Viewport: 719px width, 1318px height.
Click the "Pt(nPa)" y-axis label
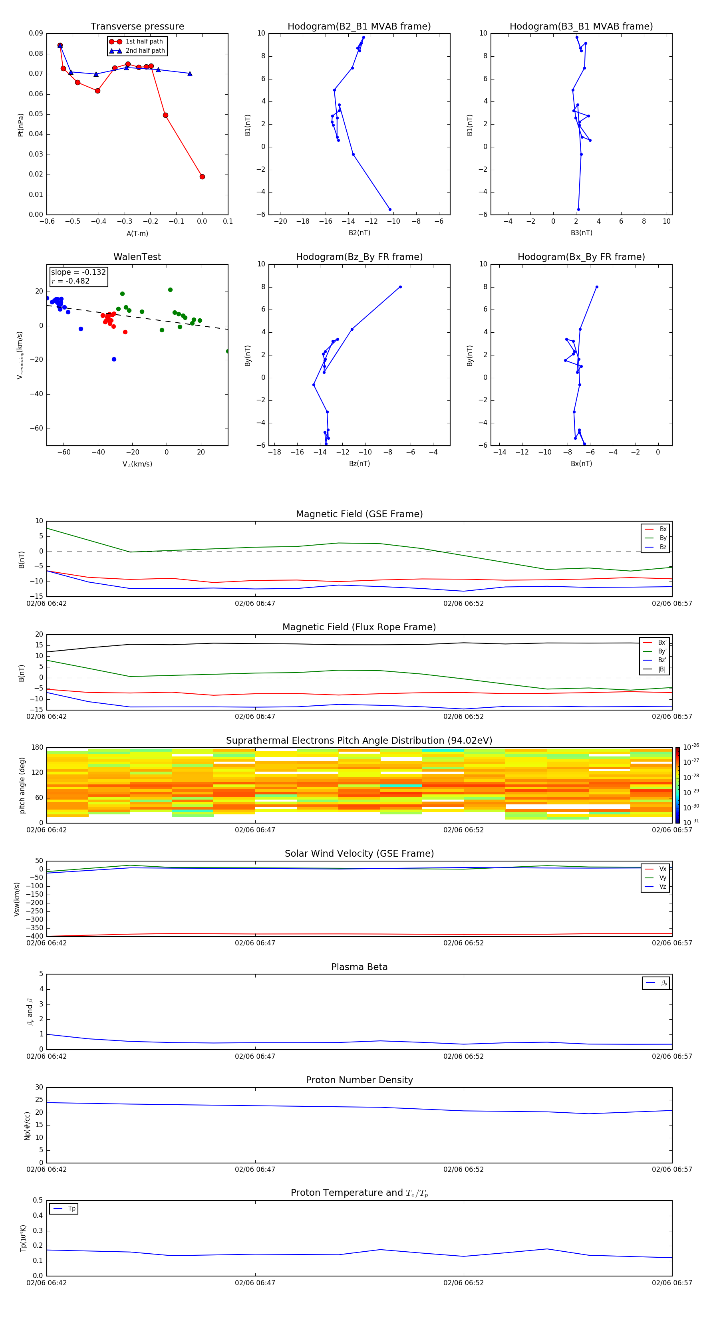21,124
